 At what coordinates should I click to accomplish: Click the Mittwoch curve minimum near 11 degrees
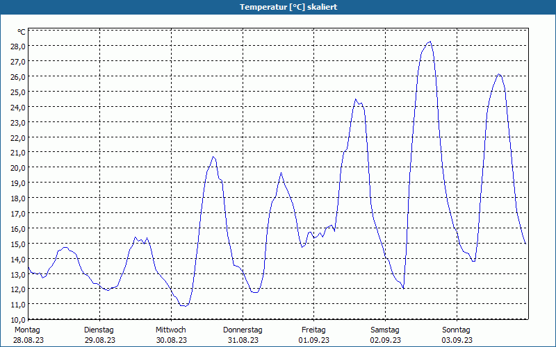(184, 305)
